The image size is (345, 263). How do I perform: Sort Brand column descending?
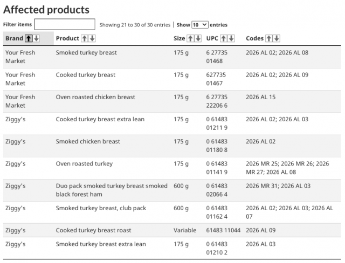pos(37,38)
